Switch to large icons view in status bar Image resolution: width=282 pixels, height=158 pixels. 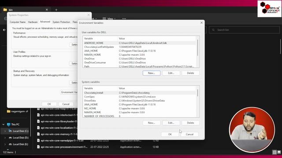click(x=279, y=152)
